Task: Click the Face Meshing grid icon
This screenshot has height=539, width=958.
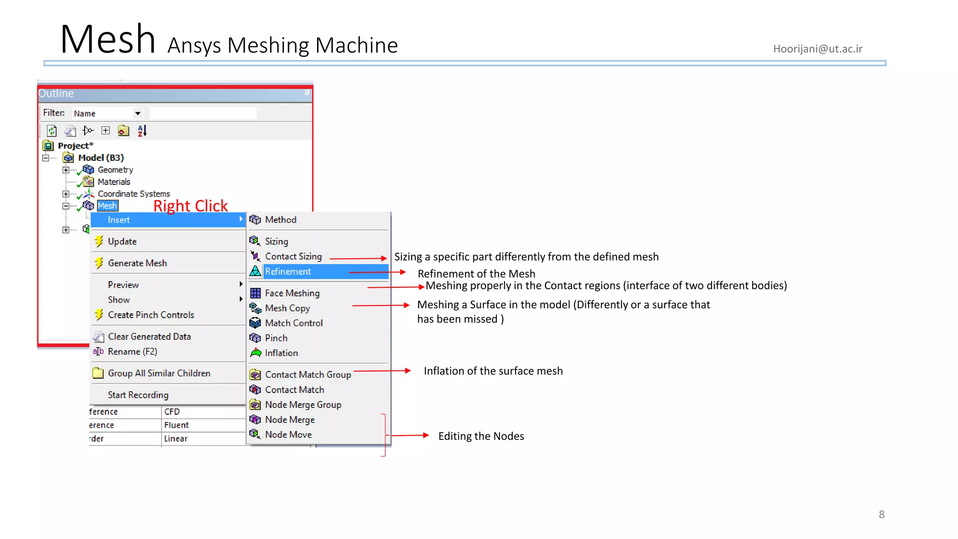Action: coord(255,293)
